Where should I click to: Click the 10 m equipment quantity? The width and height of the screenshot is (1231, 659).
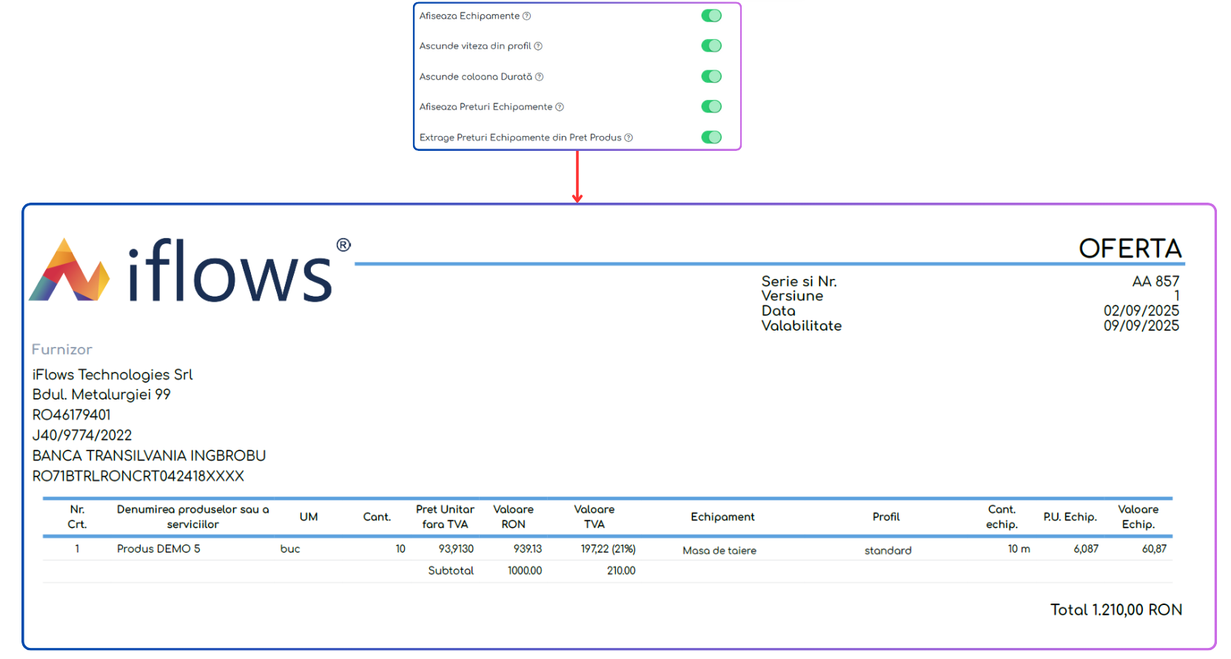[1019, 549]
